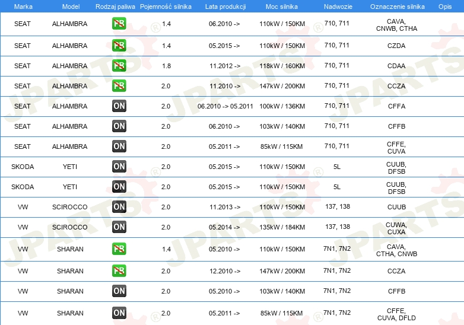
Task: Click body code '137, 138' in CUWA, CUXA row
Action: [x=338, y=227]
